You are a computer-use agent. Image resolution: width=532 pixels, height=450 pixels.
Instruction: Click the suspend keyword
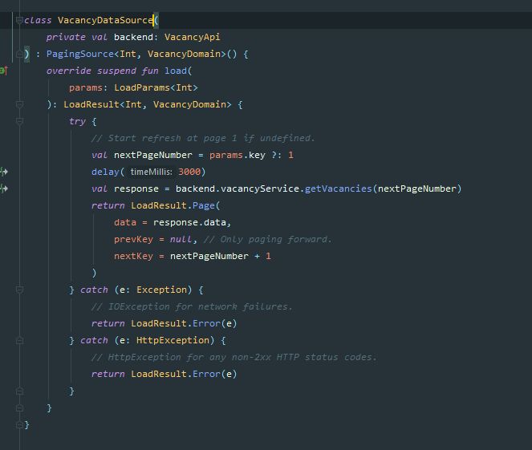tap(116, 71)
